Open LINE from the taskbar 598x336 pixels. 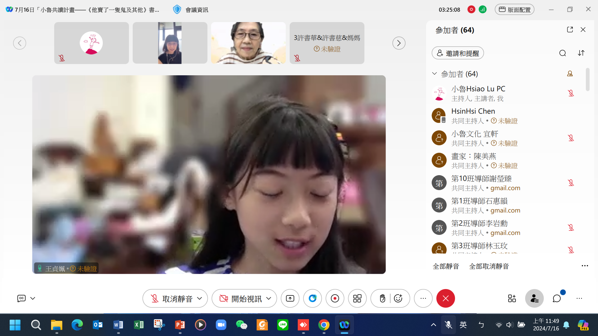click(x=283, y=325)
